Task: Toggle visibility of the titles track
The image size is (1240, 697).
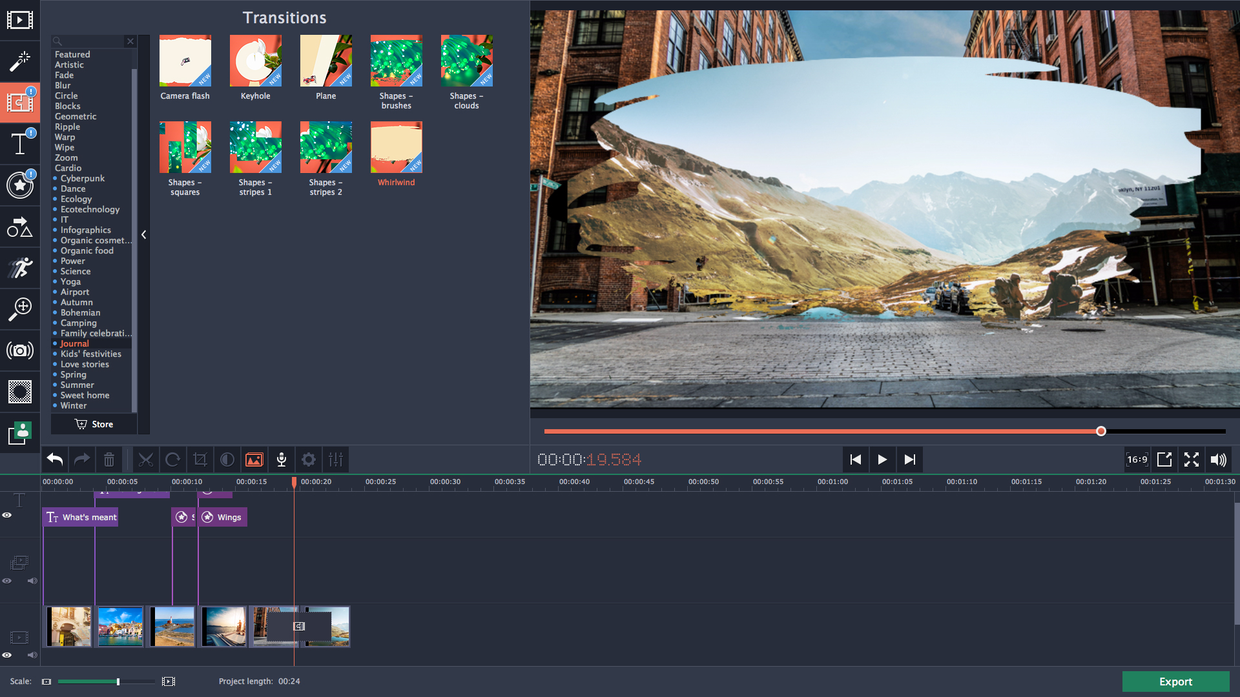Action: 7,514
